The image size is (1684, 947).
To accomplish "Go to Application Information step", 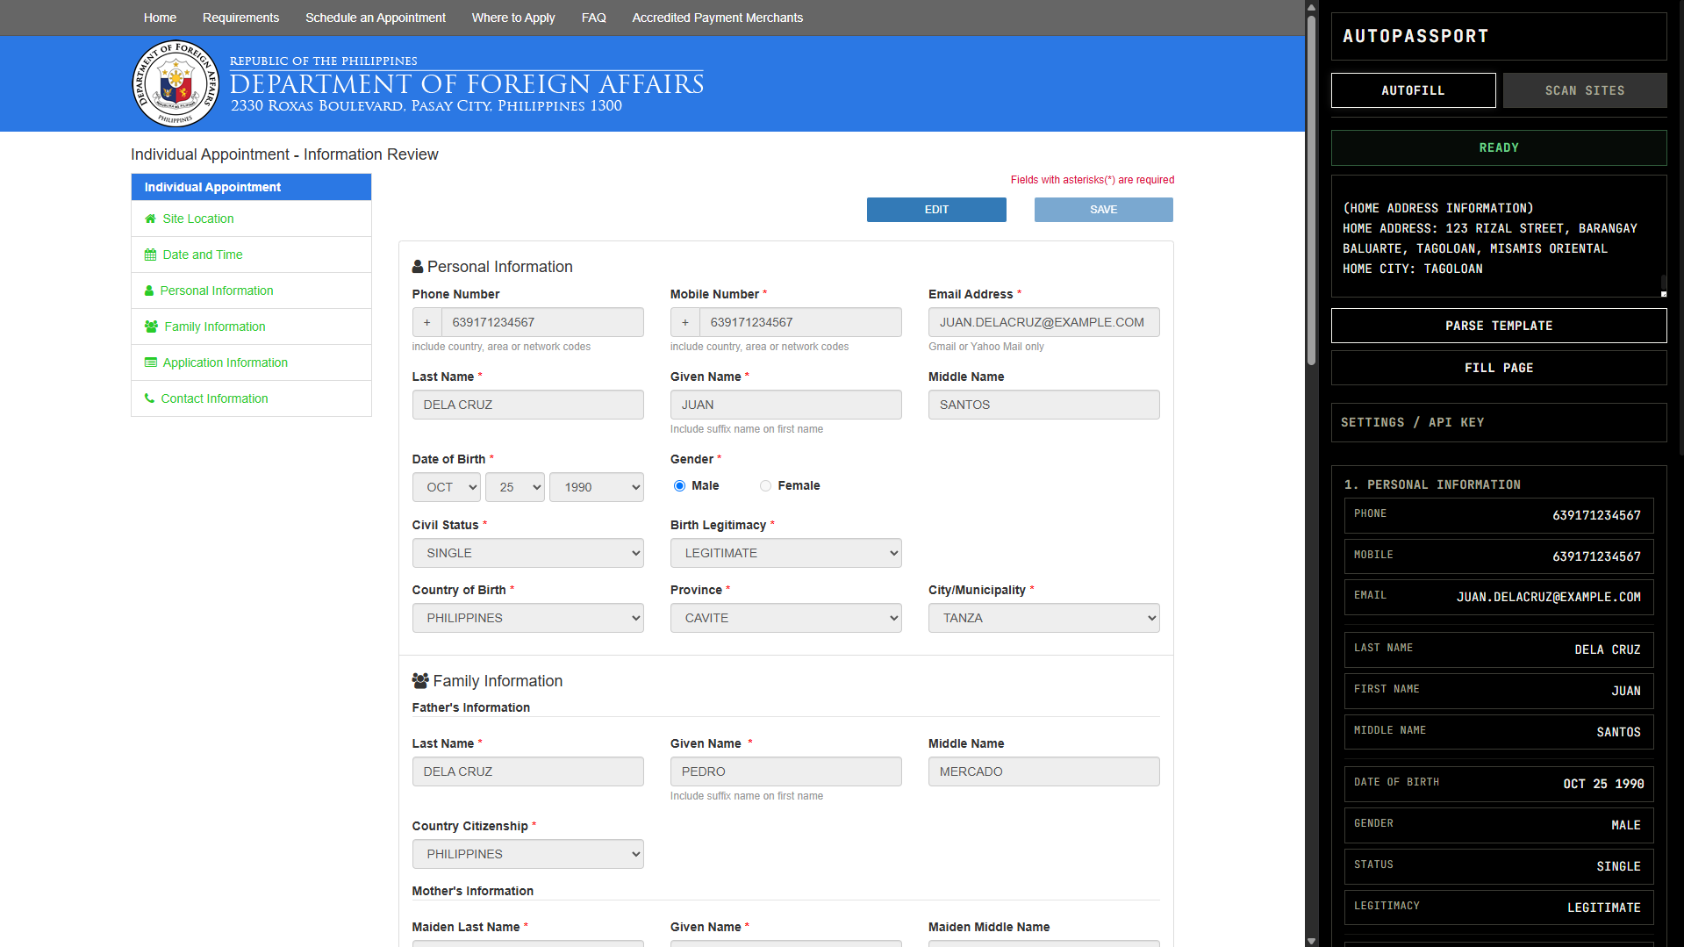I will [x=251, y=362].
